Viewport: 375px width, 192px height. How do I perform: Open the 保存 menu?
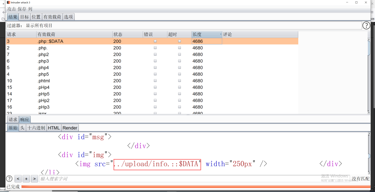point(22,9)
